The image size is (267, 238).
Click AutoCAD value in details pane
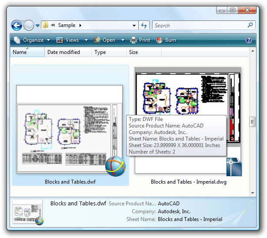169,204
